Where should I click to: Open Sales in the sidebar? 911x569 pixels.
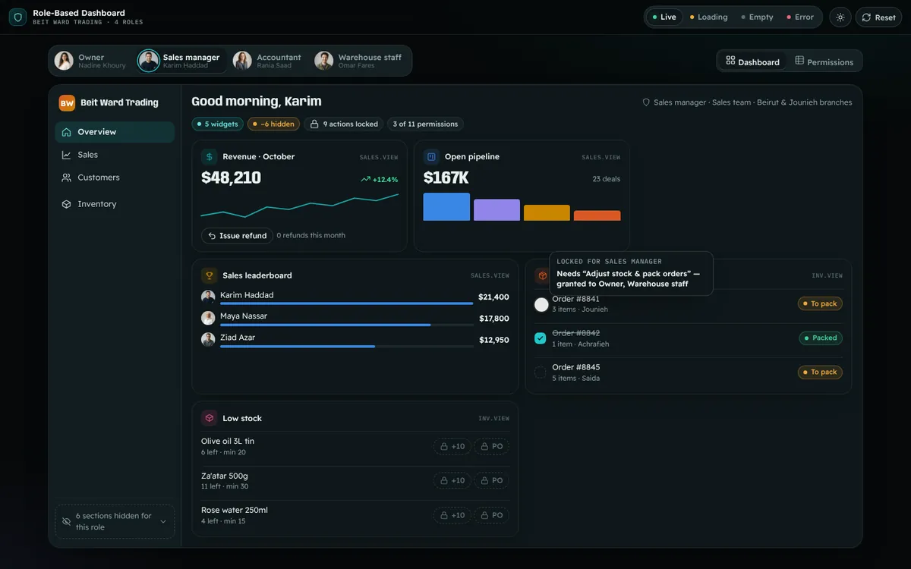click(115, 155)
